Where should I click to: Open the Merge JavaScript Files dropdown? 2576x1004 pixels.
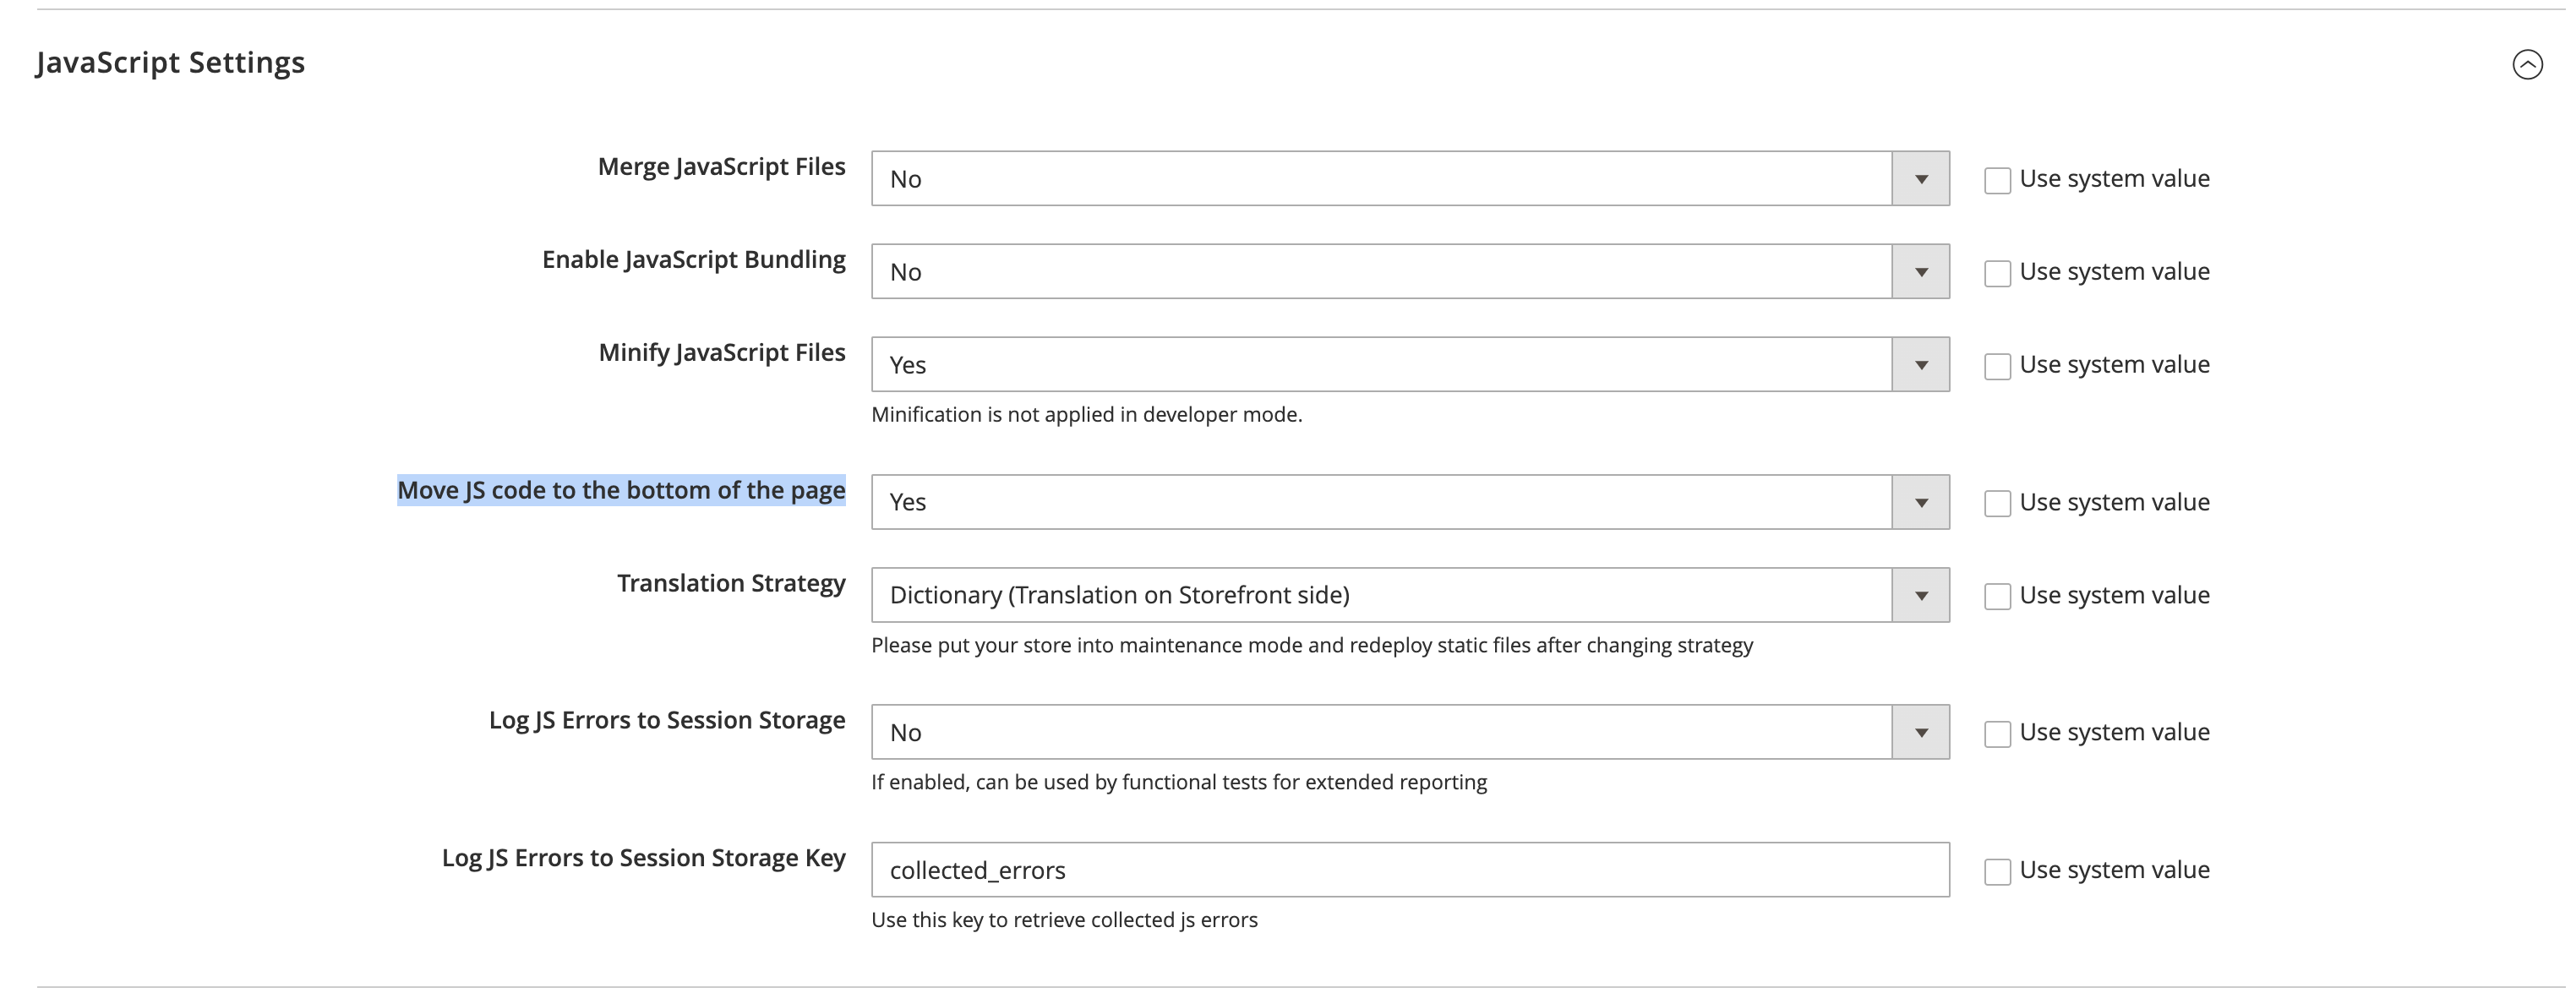pos(1410,179)
